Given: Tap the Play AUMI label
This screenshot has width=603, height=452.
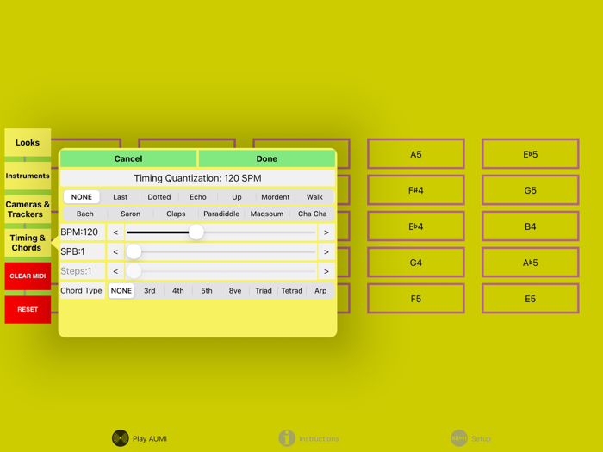Looking at the screenshot, I should click(x=150, y=438).
